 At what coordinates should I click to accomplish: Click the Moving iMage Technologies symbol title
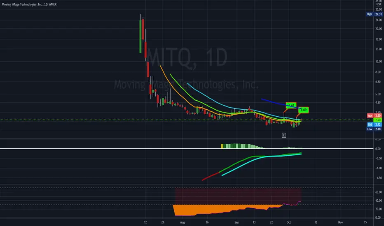click(x=29, y=4)
